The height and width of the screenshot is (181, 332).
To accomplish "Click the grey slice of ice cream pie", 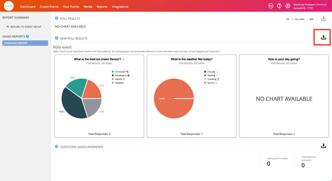I will coord(93,107).
